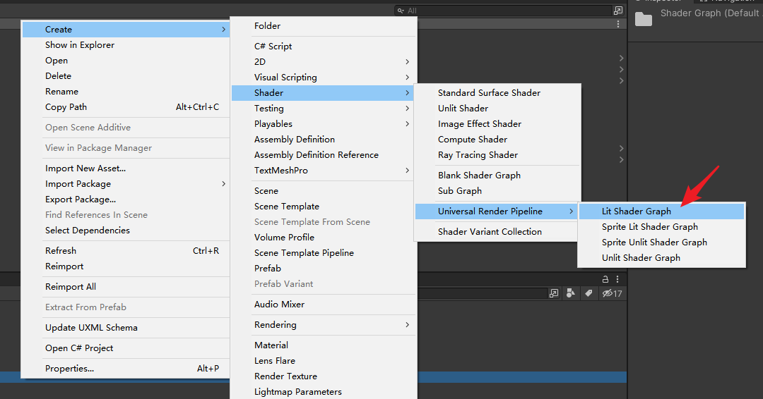Click Export Package...

coord(126,199)
